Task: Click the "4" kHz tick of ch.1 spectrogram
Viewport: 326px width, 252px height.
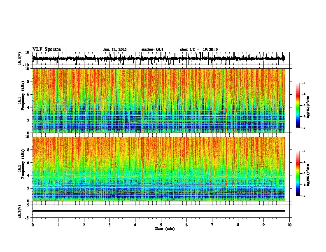Action: coord(28,107)
